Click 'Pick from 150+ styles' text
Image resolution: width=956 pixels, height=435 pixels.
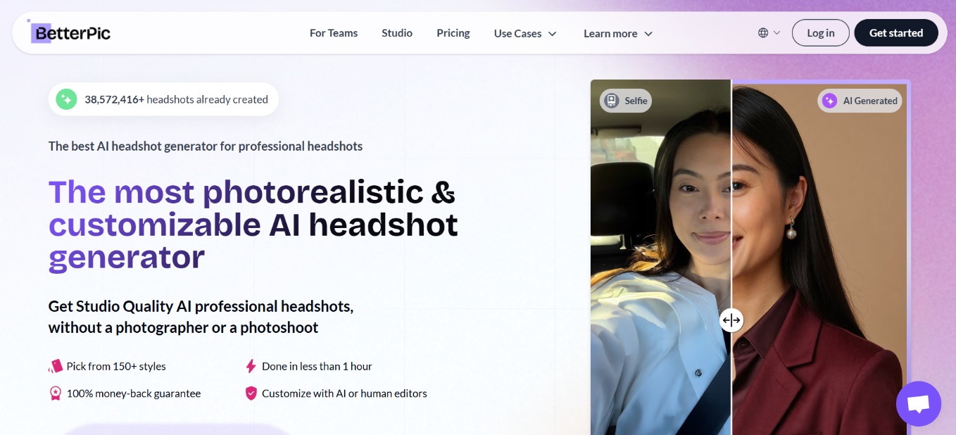point(116,366)
